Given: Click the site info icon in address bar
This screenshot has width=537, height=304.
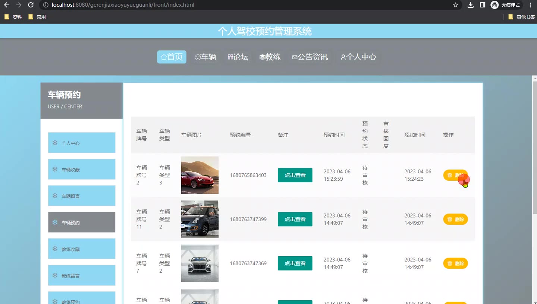Looking at the screenshot, I should coord(45,5).
